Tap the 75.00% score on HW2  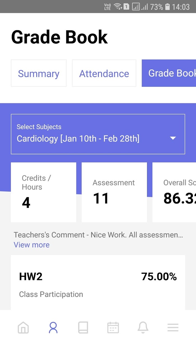tap(159, 276)
